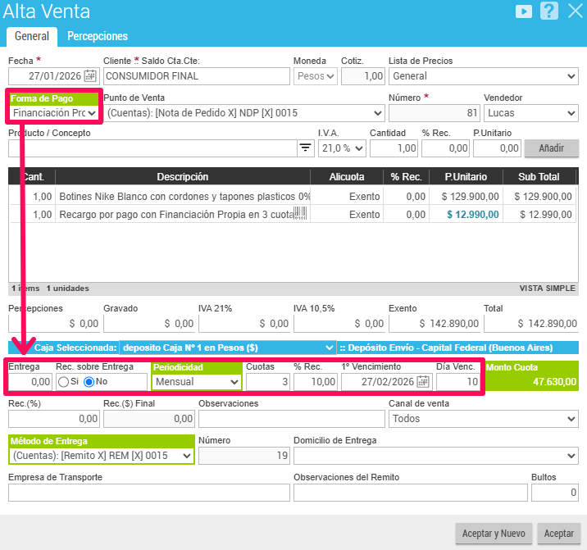Open the video tutorial icon in title bar

point(522,11)
